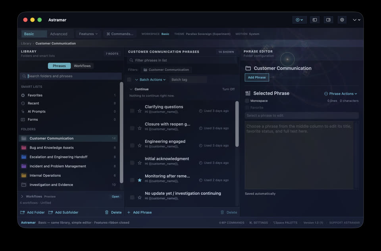Toggle the Favorite checkbox in editor
The width and height of the screenshot is (381, 251).
coord(247,108)
